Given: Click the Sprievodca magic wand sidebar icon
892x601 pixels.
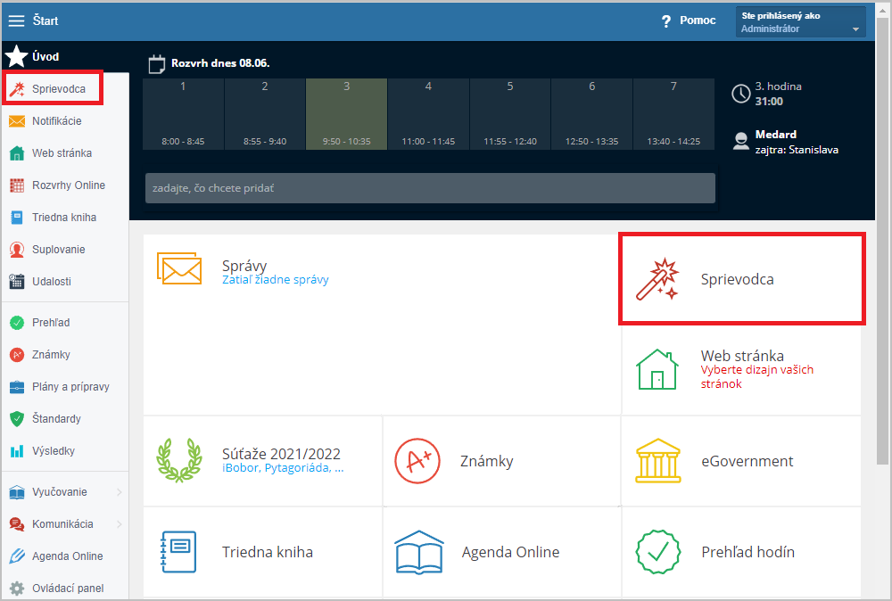Looking at the screenshot, I should [x=17, y=88].
